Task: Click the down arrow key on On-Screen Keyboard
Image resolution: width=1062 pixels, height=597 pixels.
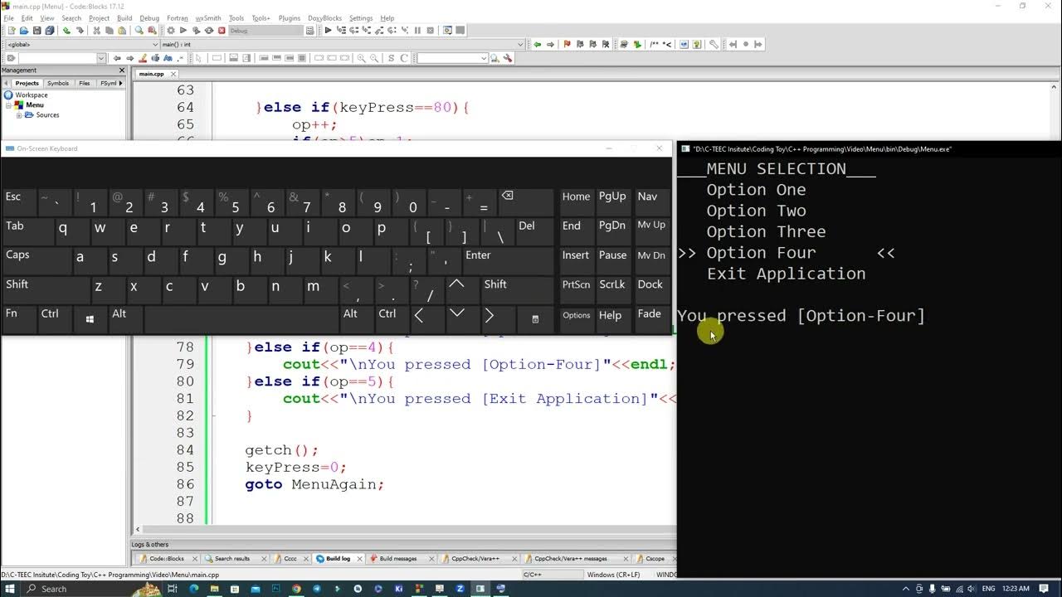Action: click(457, 318)
